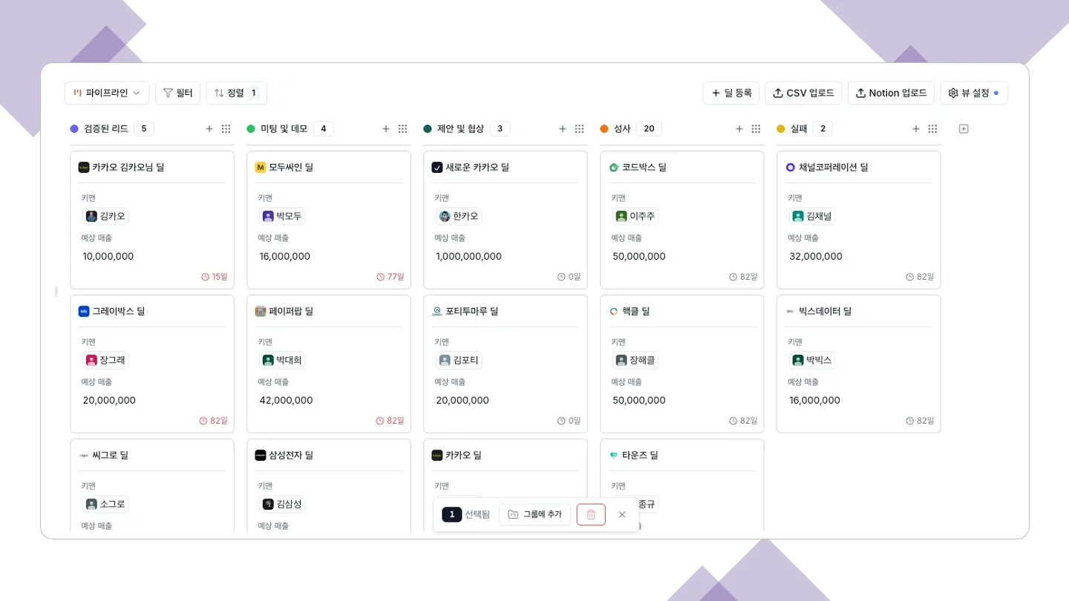
Task: Open key person chip 박빅스
Action: click(x=812, y=361)
